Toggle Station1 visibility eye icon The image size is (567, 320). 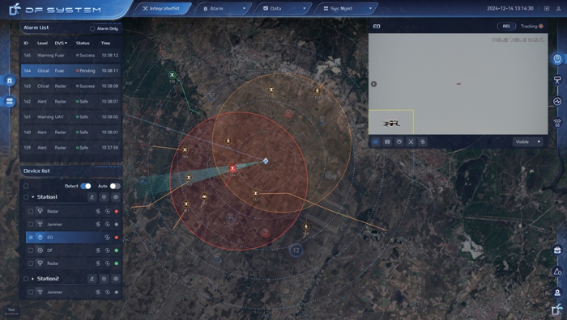click(116, 197)
